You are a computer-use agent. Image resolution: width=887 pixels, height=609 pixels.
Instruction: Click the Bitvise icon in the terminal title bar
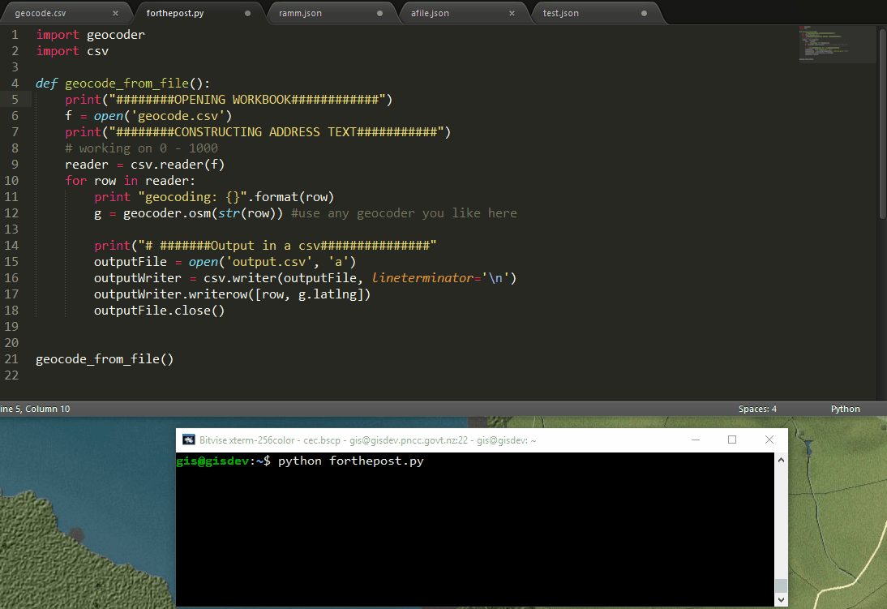189,439
